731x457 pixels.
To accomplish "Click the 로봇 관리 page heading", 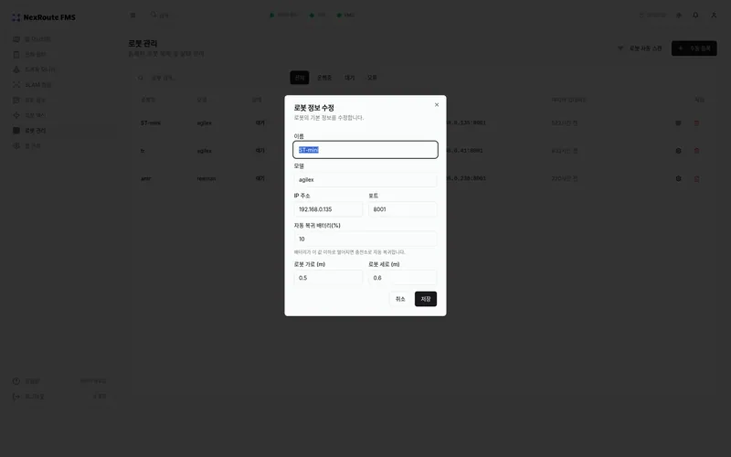I will pos(143,43).
